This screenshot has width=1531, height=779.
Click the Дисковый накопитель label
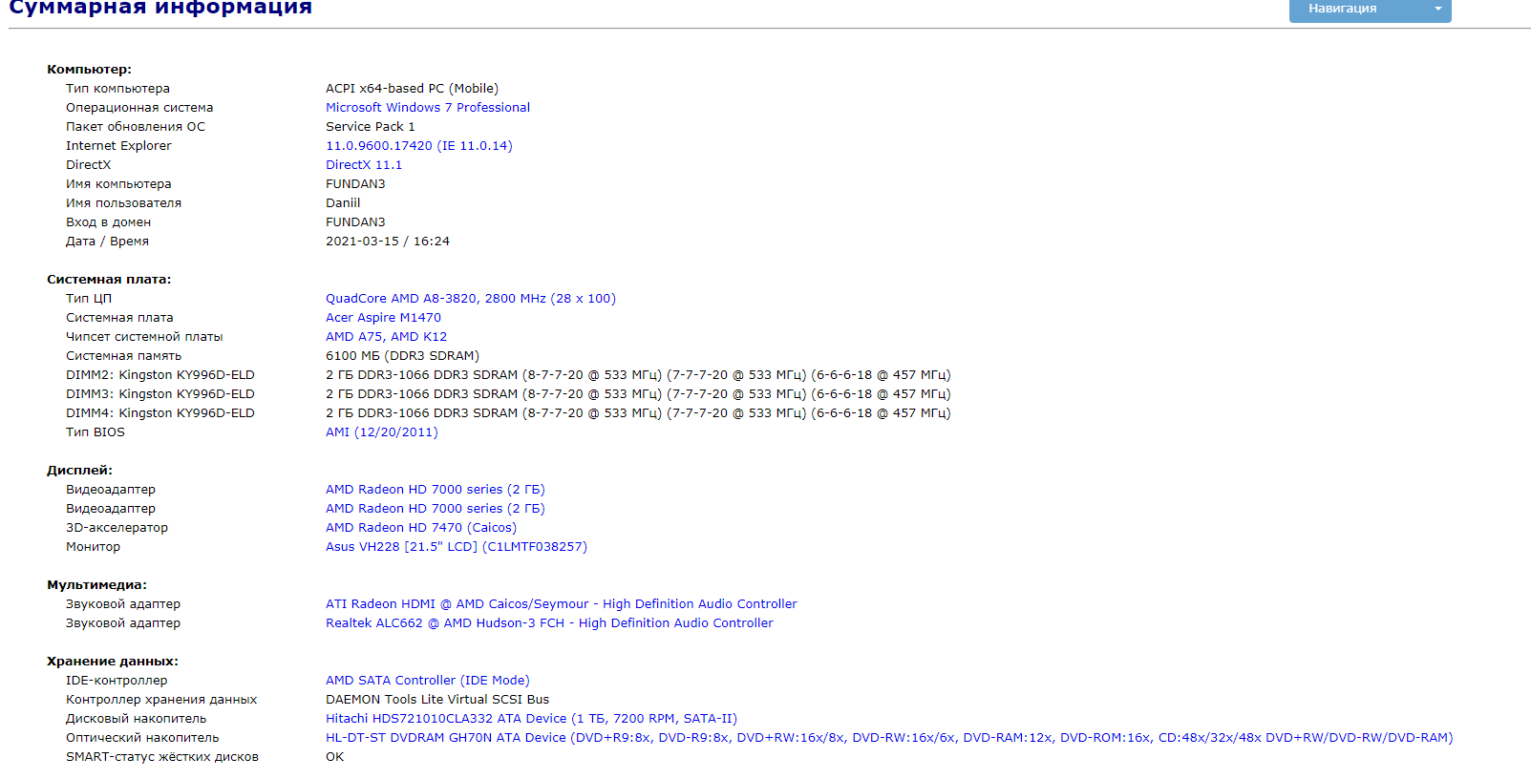pyautogui.click(x=136, y=719)
